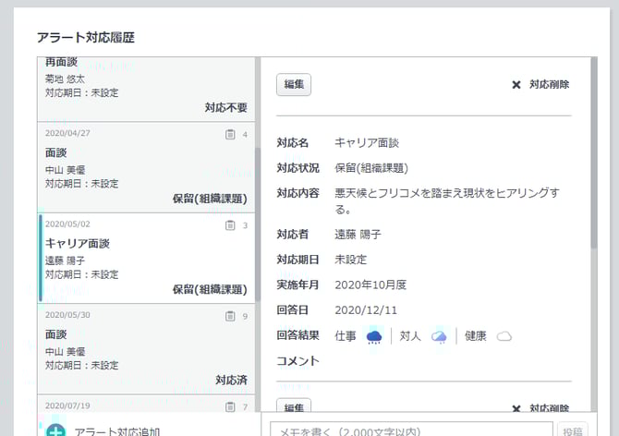Click the left list scrollbar thumb
The height and width of the screenshot is (436, 619).
click(x=258, y=224)
